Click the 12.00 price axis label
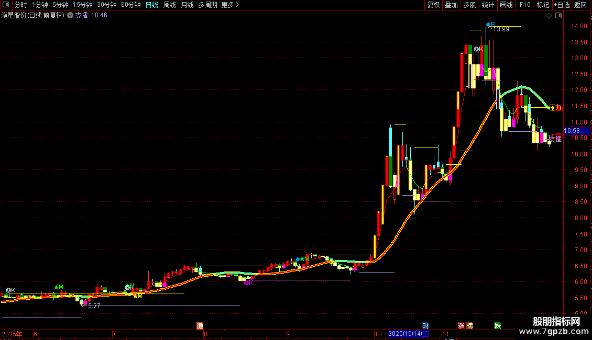 (579, 90)
